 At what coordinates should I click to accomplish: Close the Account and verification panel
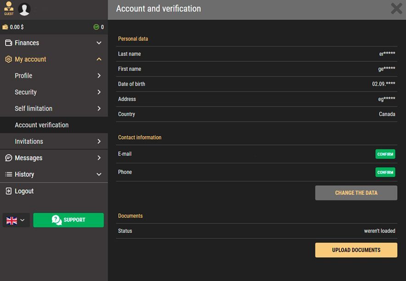[x=396, y=9]
